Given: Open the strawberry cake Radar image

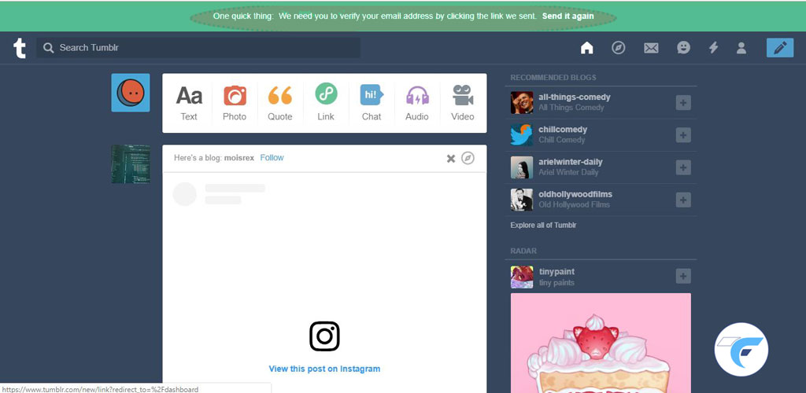Looking at the screenshot, I should pos(601,343).
